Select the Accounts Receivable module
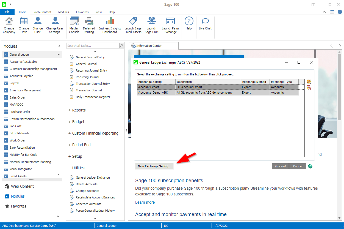This screenshot has height=229, width=344. point(23,62)
